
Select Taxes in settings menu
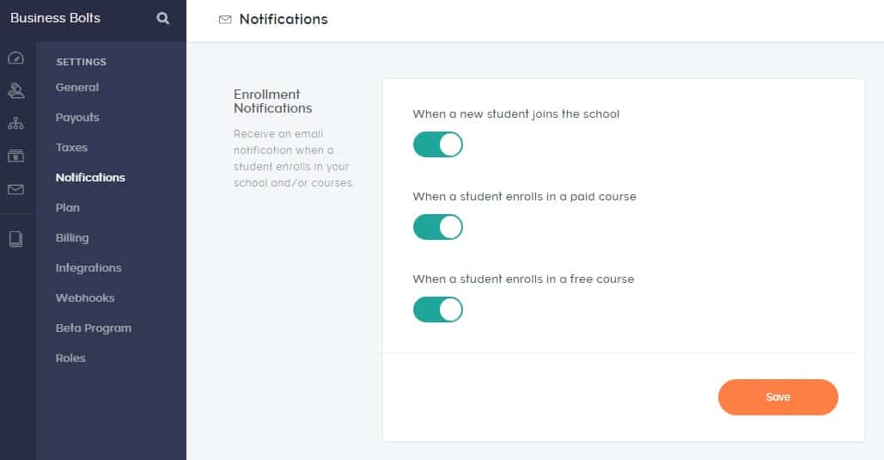click(71, 148)
